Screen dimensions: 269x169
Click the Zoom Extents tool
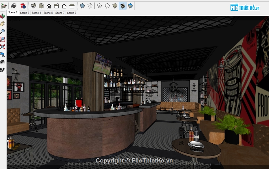click(3, 47)
